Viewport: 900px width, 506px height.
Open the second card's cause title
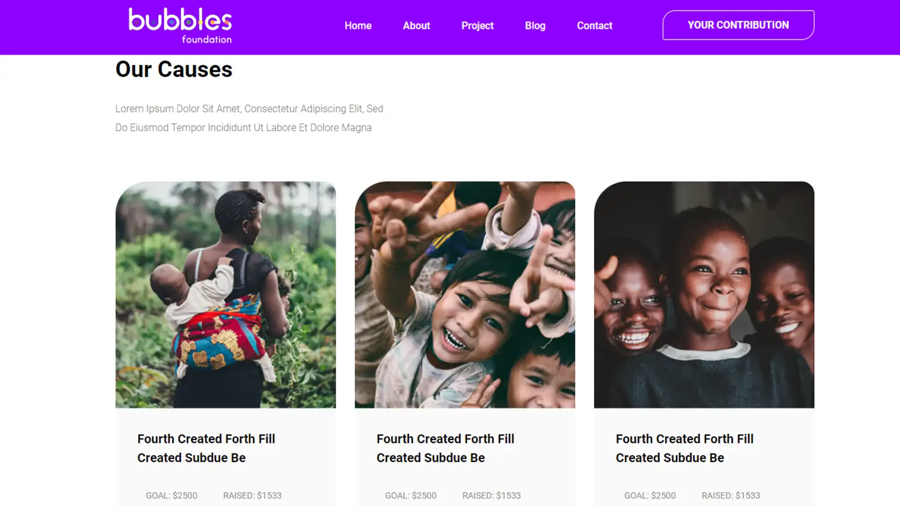point(445,448)
